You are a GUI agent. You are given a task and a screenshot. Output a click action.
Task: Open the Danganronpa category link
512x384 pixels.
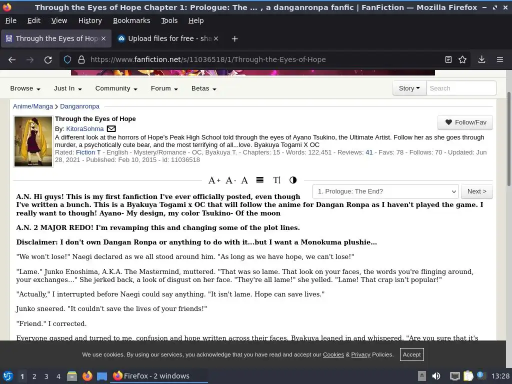[79, 106]
